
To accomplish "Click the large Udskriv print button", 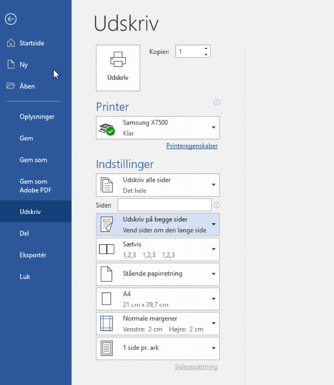I will click(x=118, y=68).
